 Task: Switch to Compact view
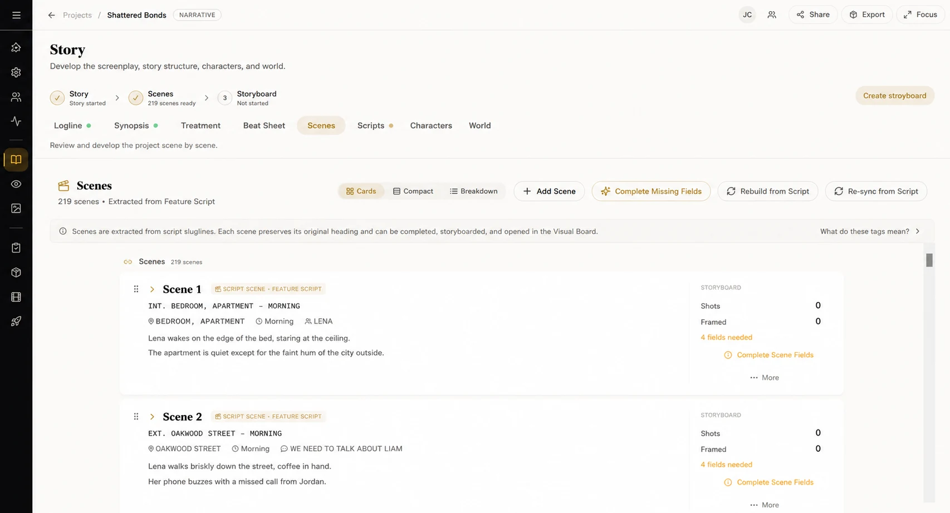(x=413, y=191)
